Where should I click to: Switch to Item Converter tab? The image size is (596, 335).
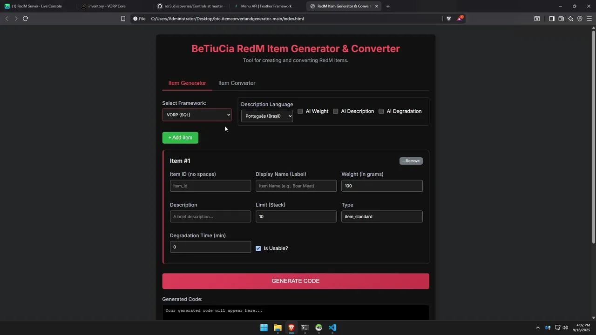click(237, 83)
